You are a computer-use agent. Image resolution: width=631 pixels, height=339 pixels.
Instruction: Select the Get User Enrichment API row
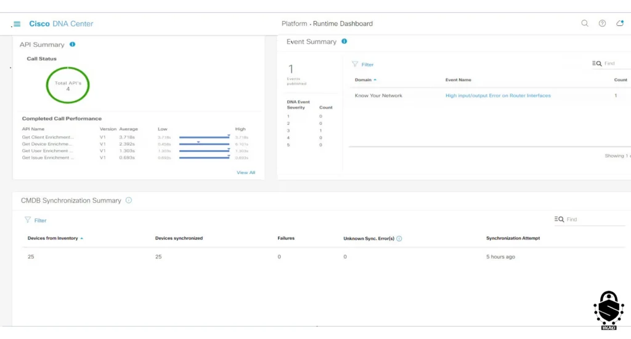(x=135, y=151)
